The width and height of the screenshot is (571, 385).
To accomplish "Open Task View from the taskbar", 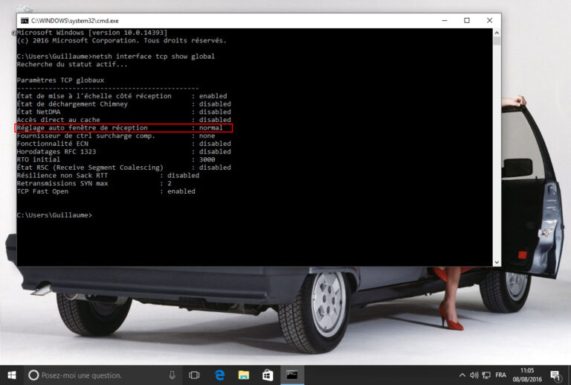I will [x=194, y=375].
